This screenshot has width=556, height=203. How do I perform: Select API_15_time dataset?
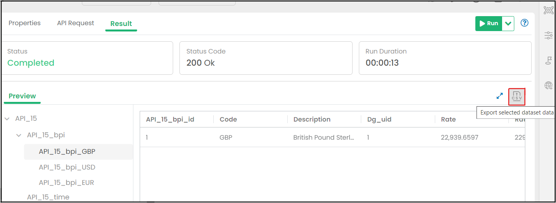click(x=48, y=197)
